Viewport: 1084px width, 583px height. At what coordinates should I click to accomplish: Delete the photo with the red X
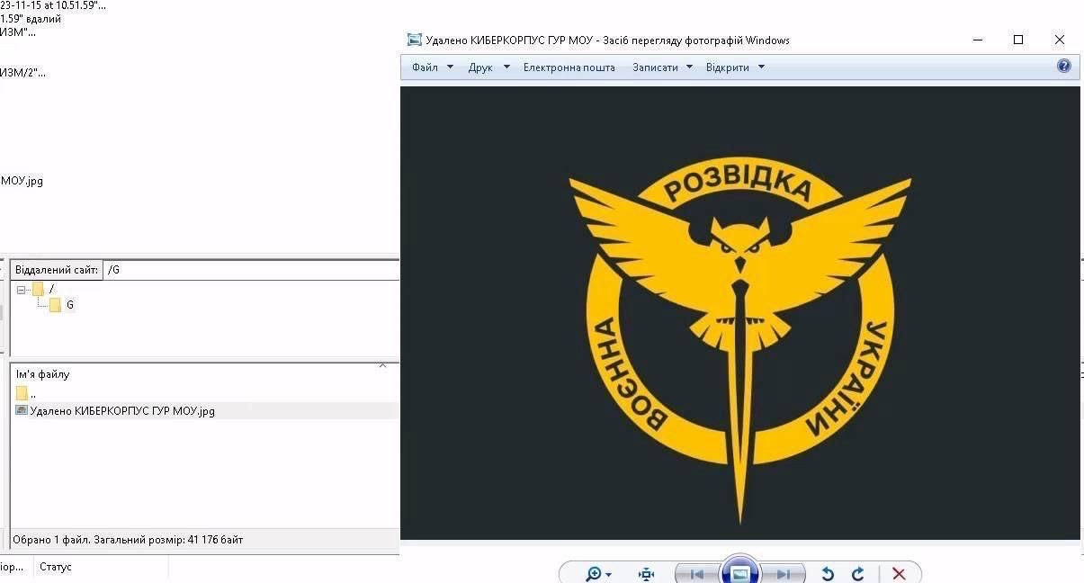(x=898, y=574)
